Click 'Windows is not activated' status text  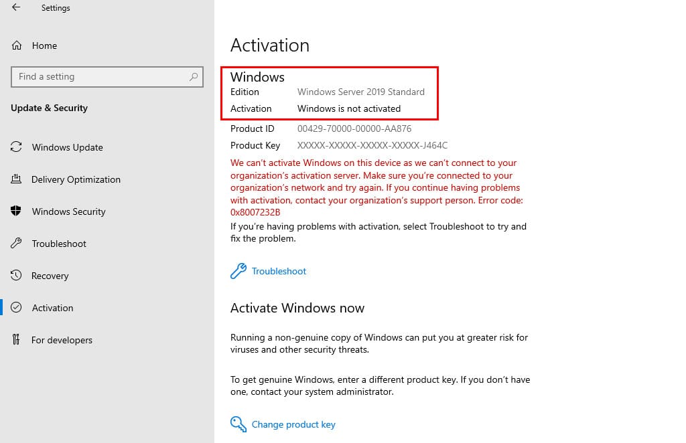click(x=348, y=108)
